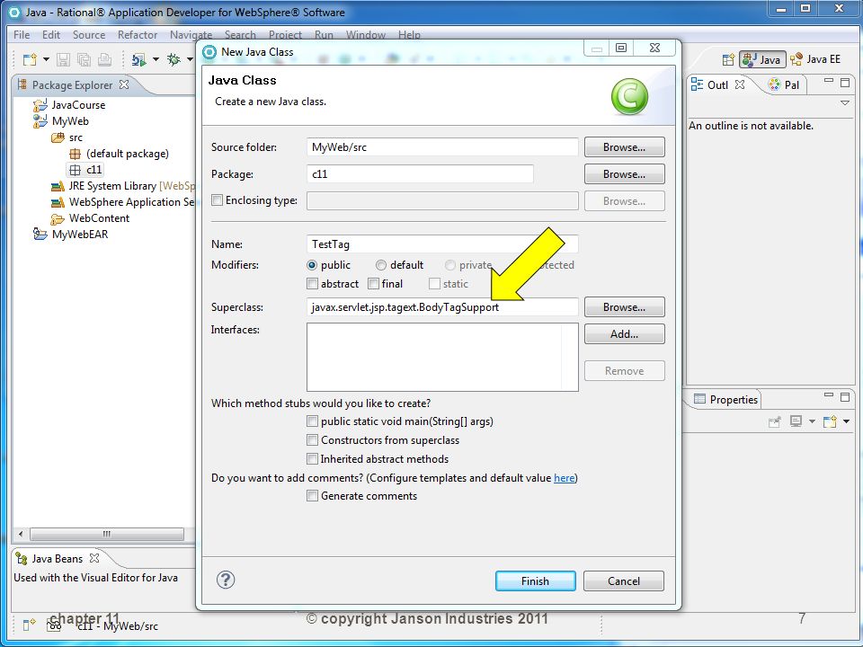Click Browse next to Superclass

624,307
